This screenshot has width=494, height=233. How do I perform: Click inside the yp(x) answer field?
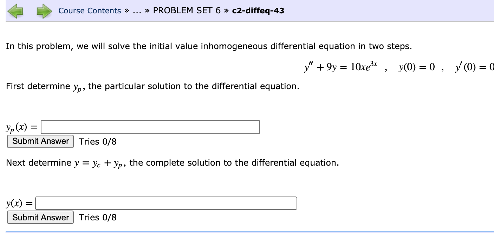click(x=150, y=127)
